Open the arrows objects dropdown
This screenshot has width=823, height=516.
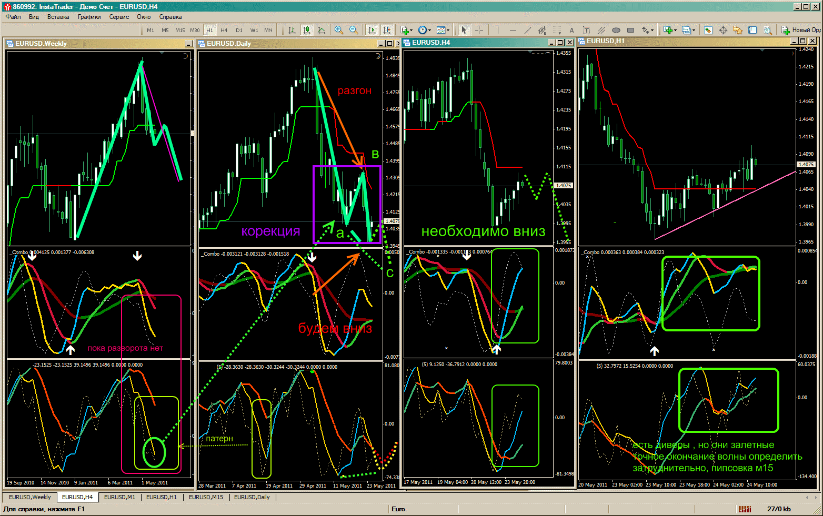648,30
